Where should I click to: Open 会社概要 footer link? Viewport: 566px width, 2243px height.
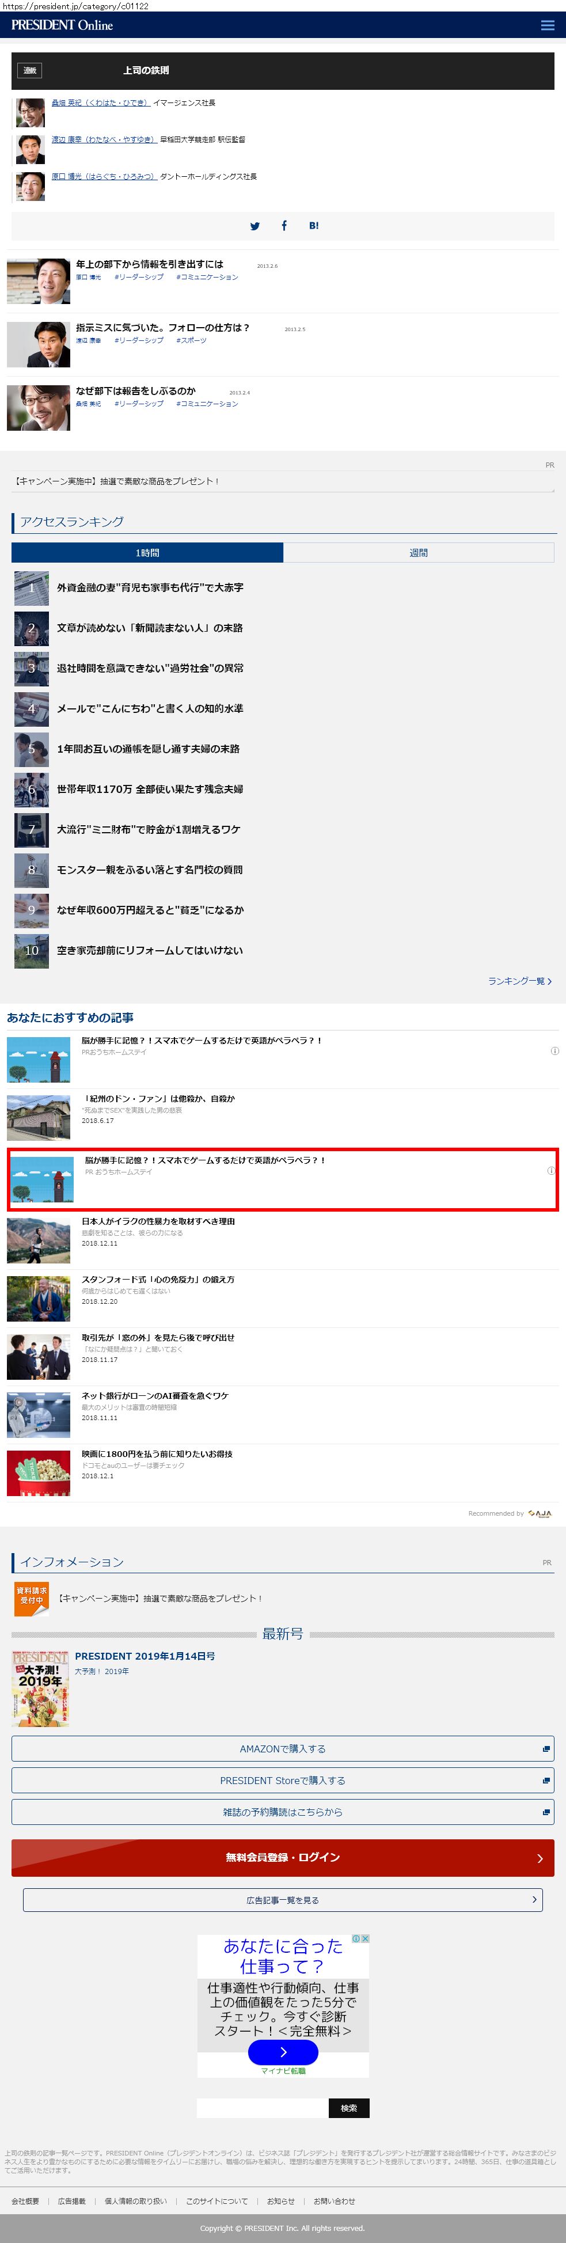(x=25, y=2200)
